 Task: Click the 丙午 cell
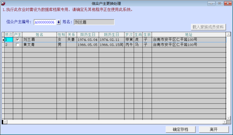coord(129,45)
